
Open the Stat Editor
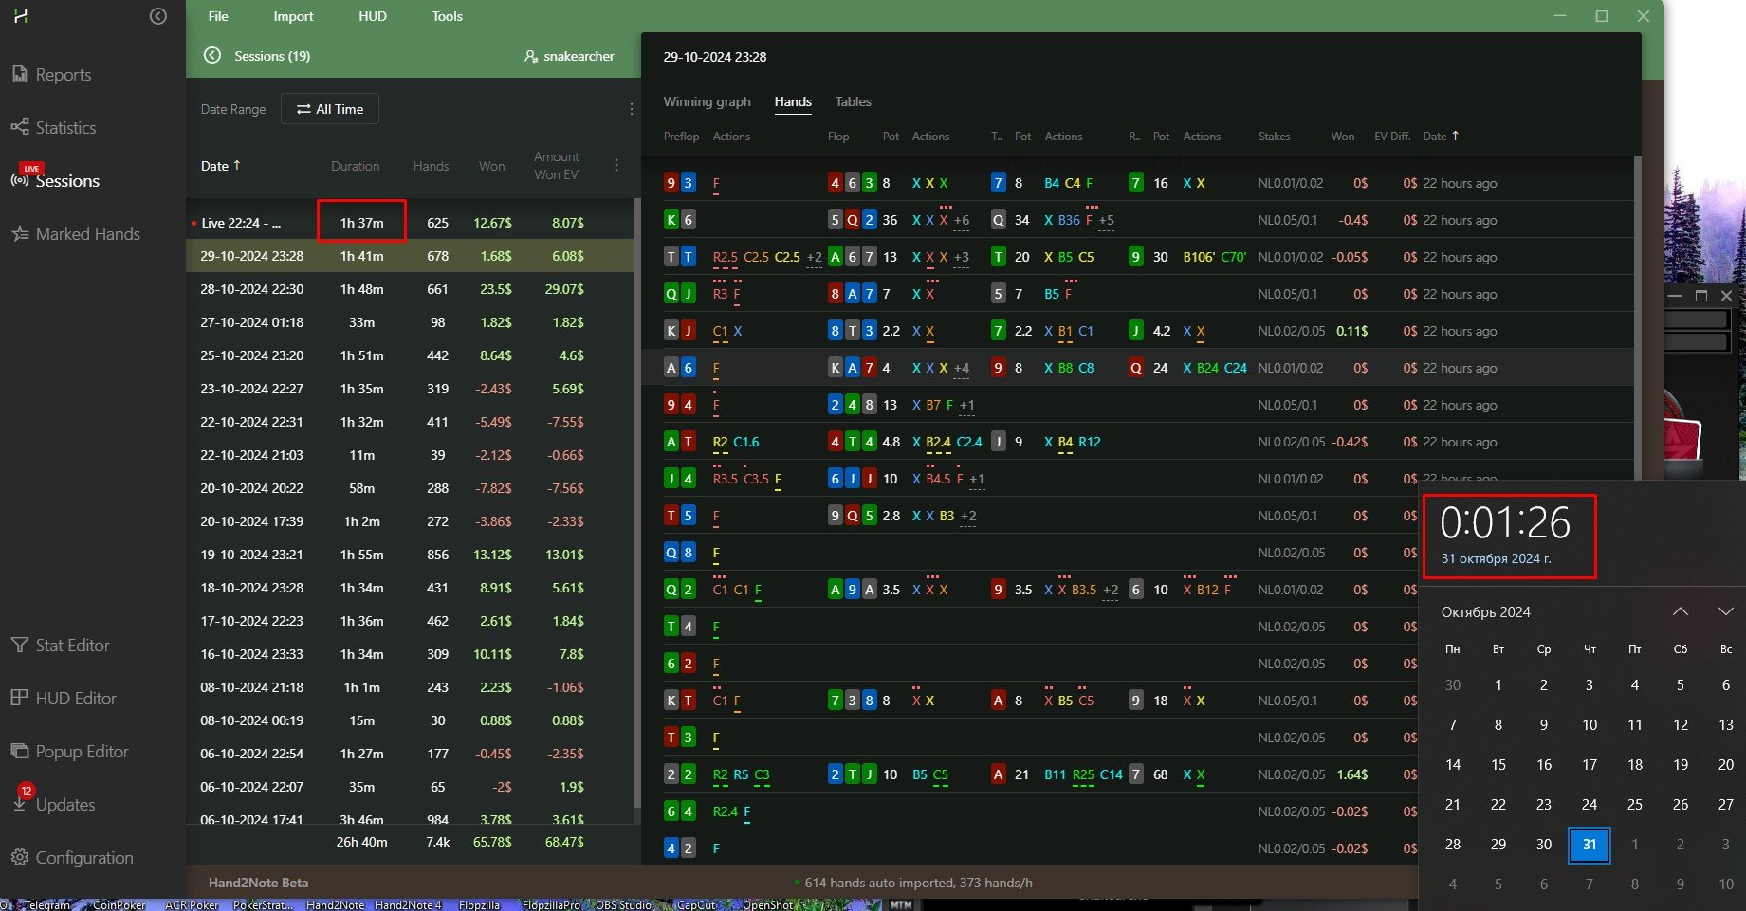[61, 646]
